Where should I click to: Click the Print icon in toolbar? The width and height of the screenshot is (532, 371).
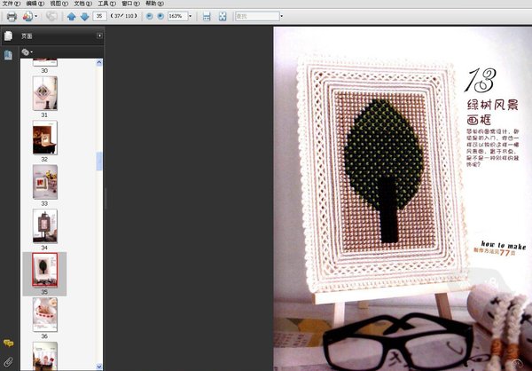tap(12, 16)
